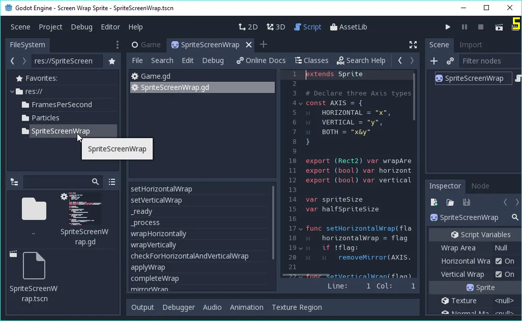The width and height of the screenshot is (522, 321).
Task: Fold the if !flag block
Action: pos(301,248)
